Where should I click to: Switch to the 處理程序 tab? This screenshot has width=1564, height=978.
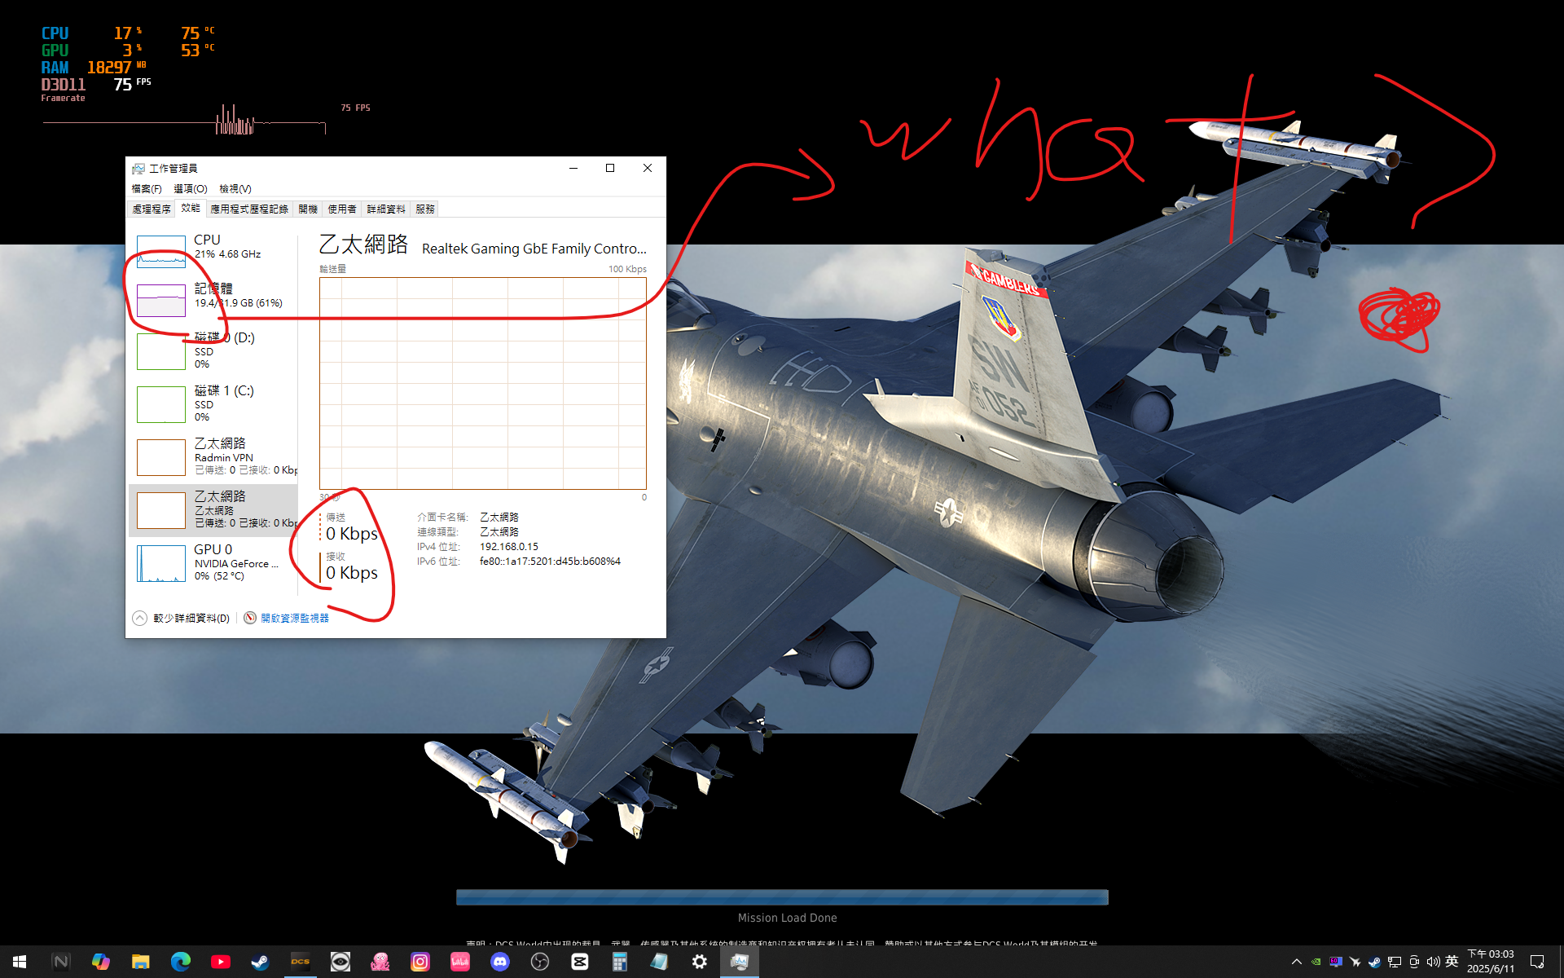pyautogui.click(x=152, y=209)
